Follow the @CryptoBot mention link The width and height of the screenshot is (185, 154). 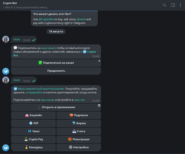(46, 19)
